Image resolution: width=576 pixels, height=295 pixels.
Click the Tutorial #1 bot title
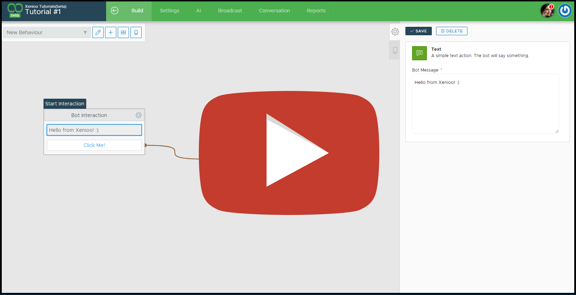43,12
